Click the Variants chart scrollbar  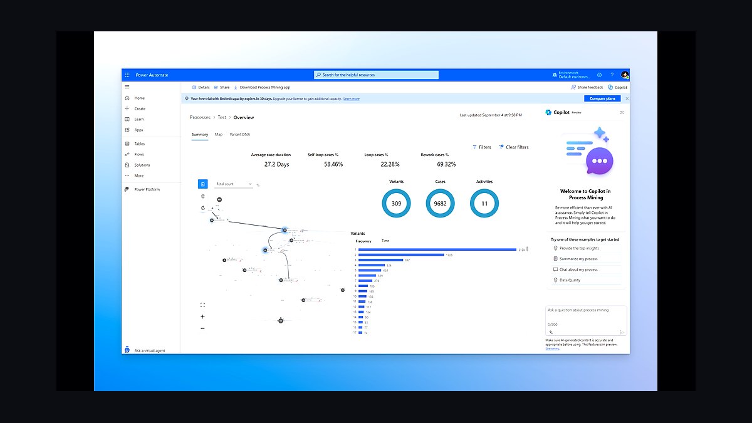[528, 249]
